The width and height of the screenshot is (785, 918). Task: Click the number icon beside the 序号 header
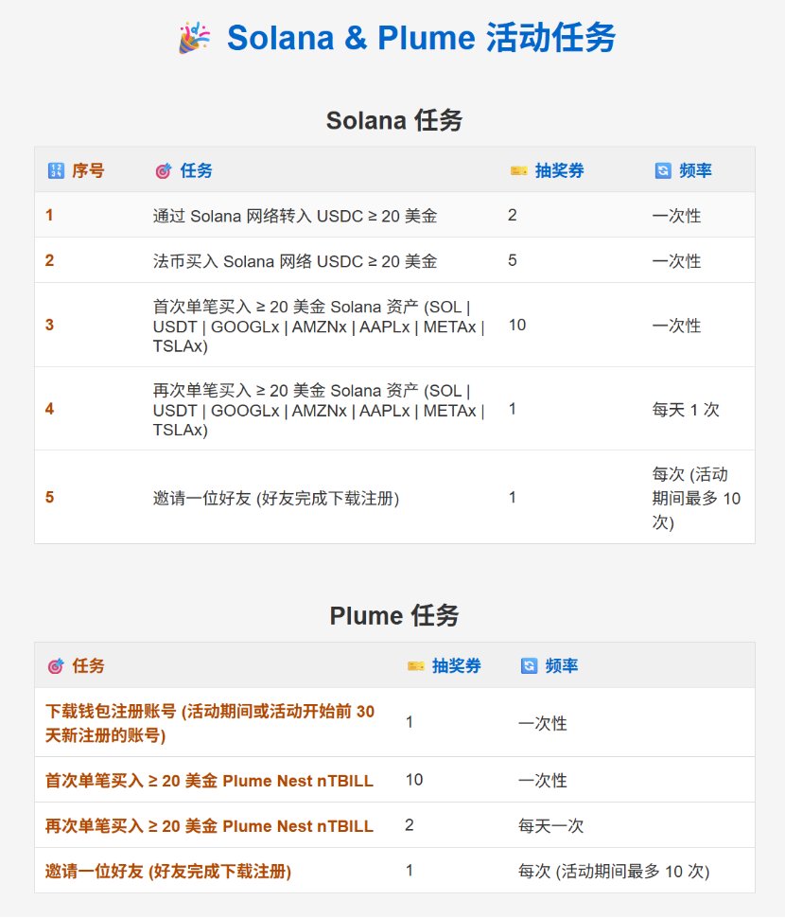[x=56, y=171]
